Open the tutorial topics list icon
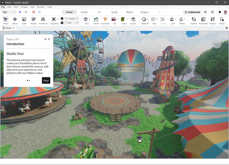The width and height of the screenshot is (229, 165). click(45, 39)
